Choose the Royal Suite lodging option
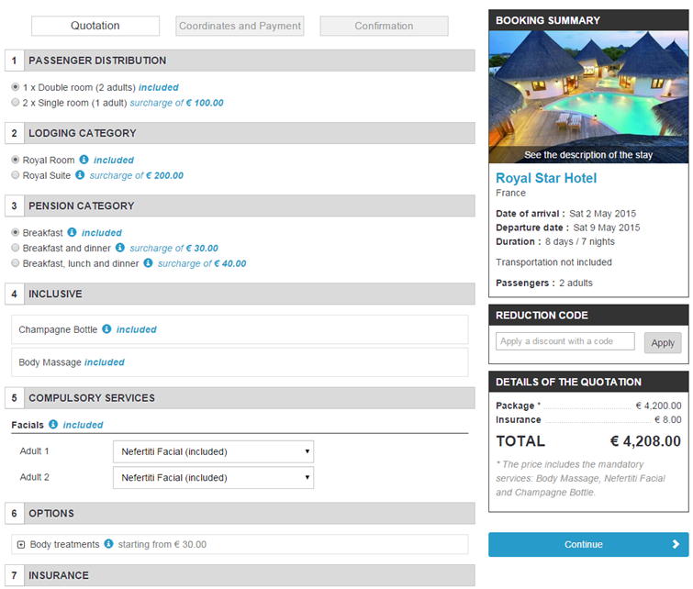Viewport: 693px width, 589px height. coord(16,175)
